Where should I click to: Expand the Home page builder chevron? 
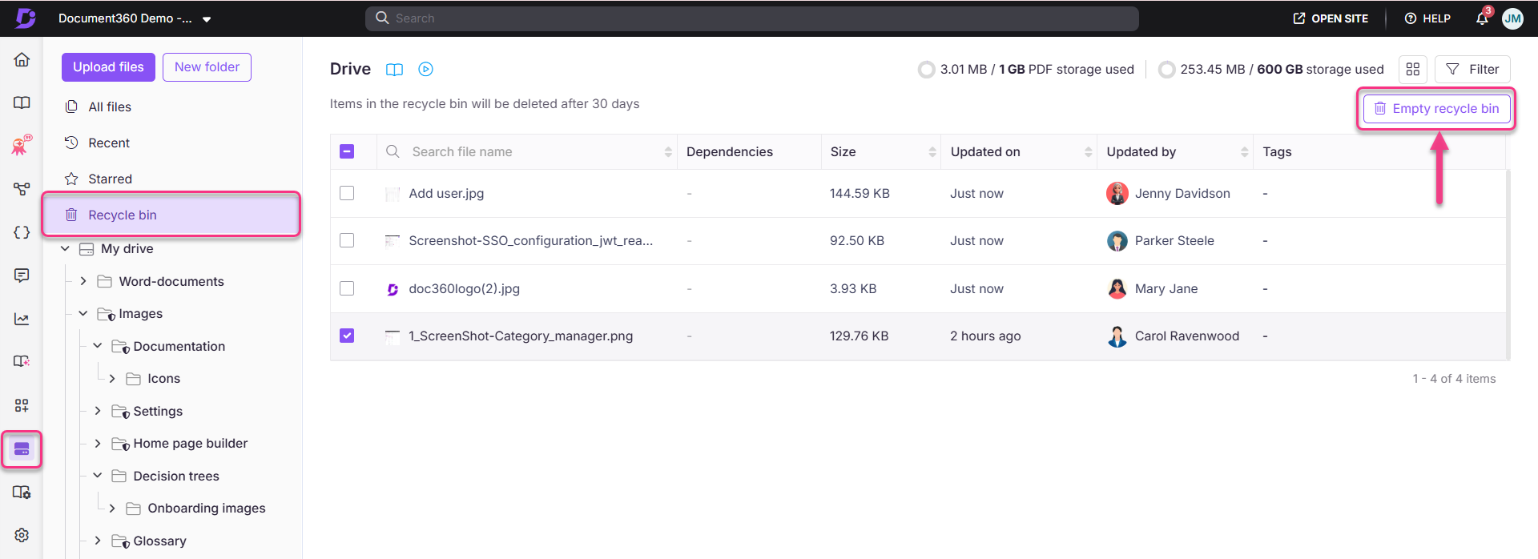point(98,444)
